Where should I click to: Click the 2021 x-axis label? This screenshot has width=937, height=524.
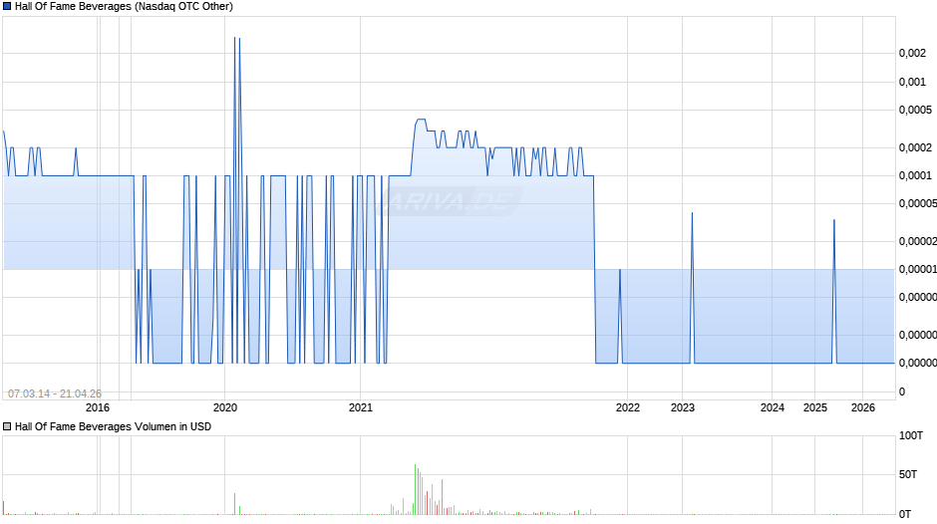(360, 407)
